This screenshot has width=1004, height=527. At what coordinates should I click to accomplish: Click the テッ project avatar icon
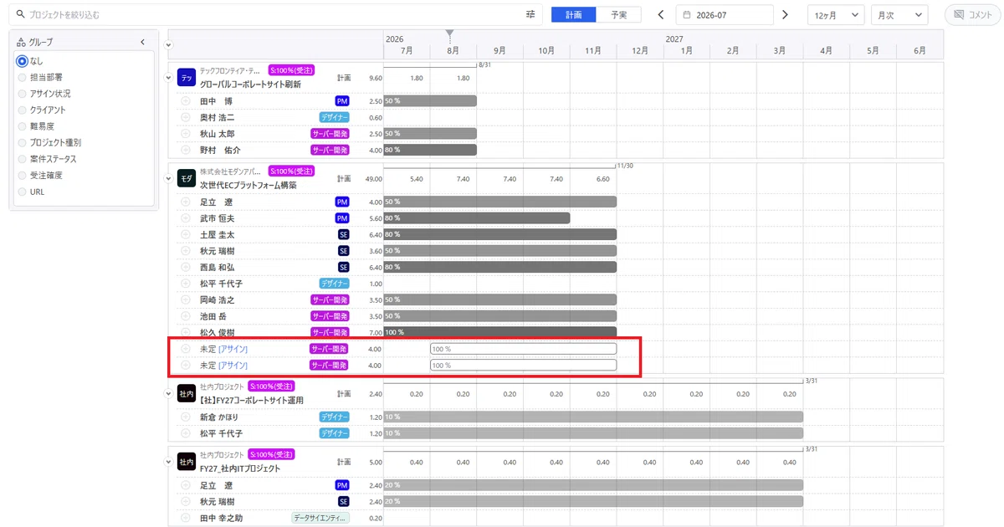click(187, 78)
